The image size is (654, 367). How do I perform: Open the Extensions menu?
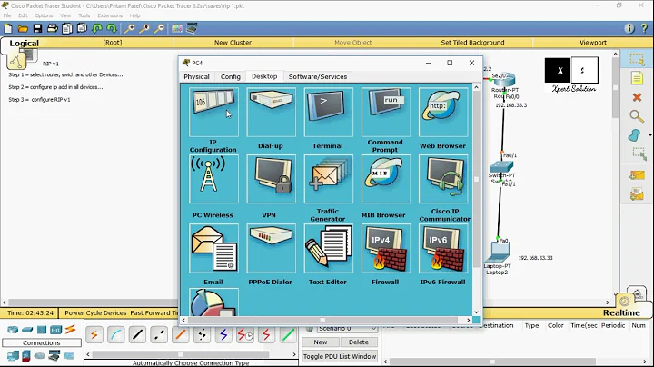[x=110, y=15]
